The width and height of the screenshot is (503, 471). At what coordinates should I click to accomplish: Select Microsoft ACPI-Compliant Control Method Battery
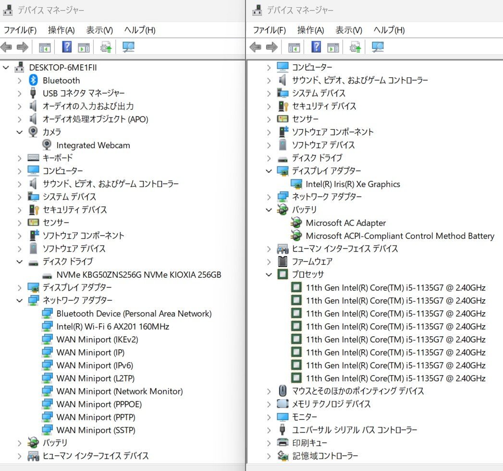pyautogui.click(x=400, y=235)
